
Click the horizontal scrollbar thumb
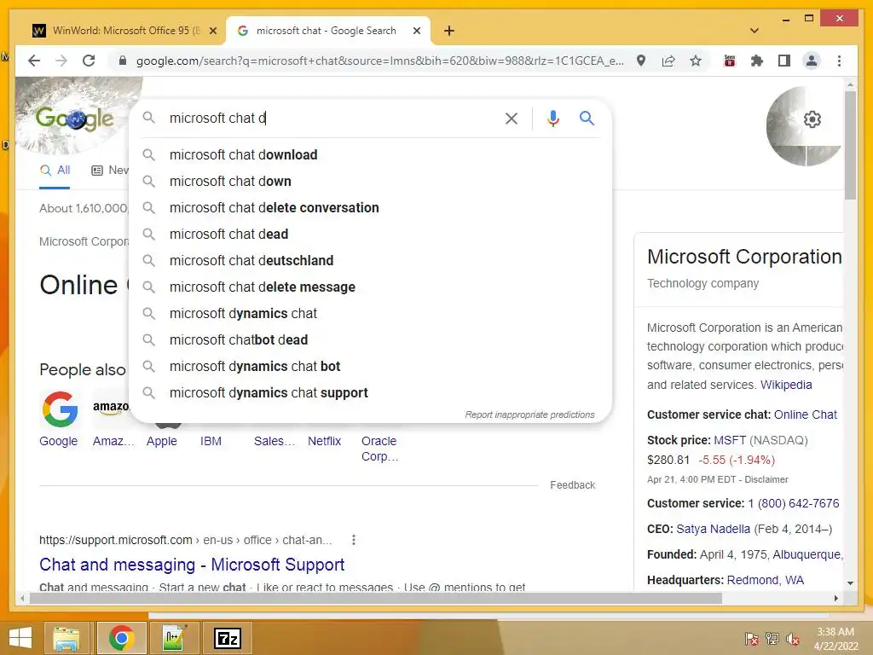[x=376, y=599]
